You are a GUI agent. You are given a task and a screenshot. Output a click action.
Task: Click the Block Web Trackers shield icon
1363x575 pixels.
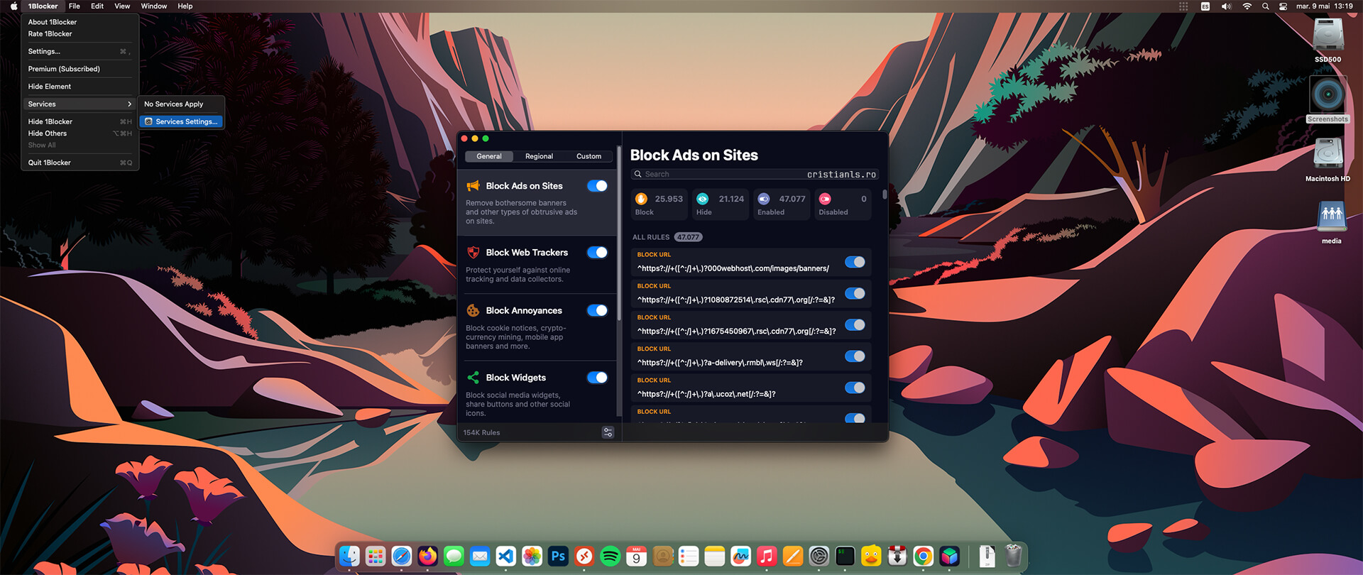[473, 253]
